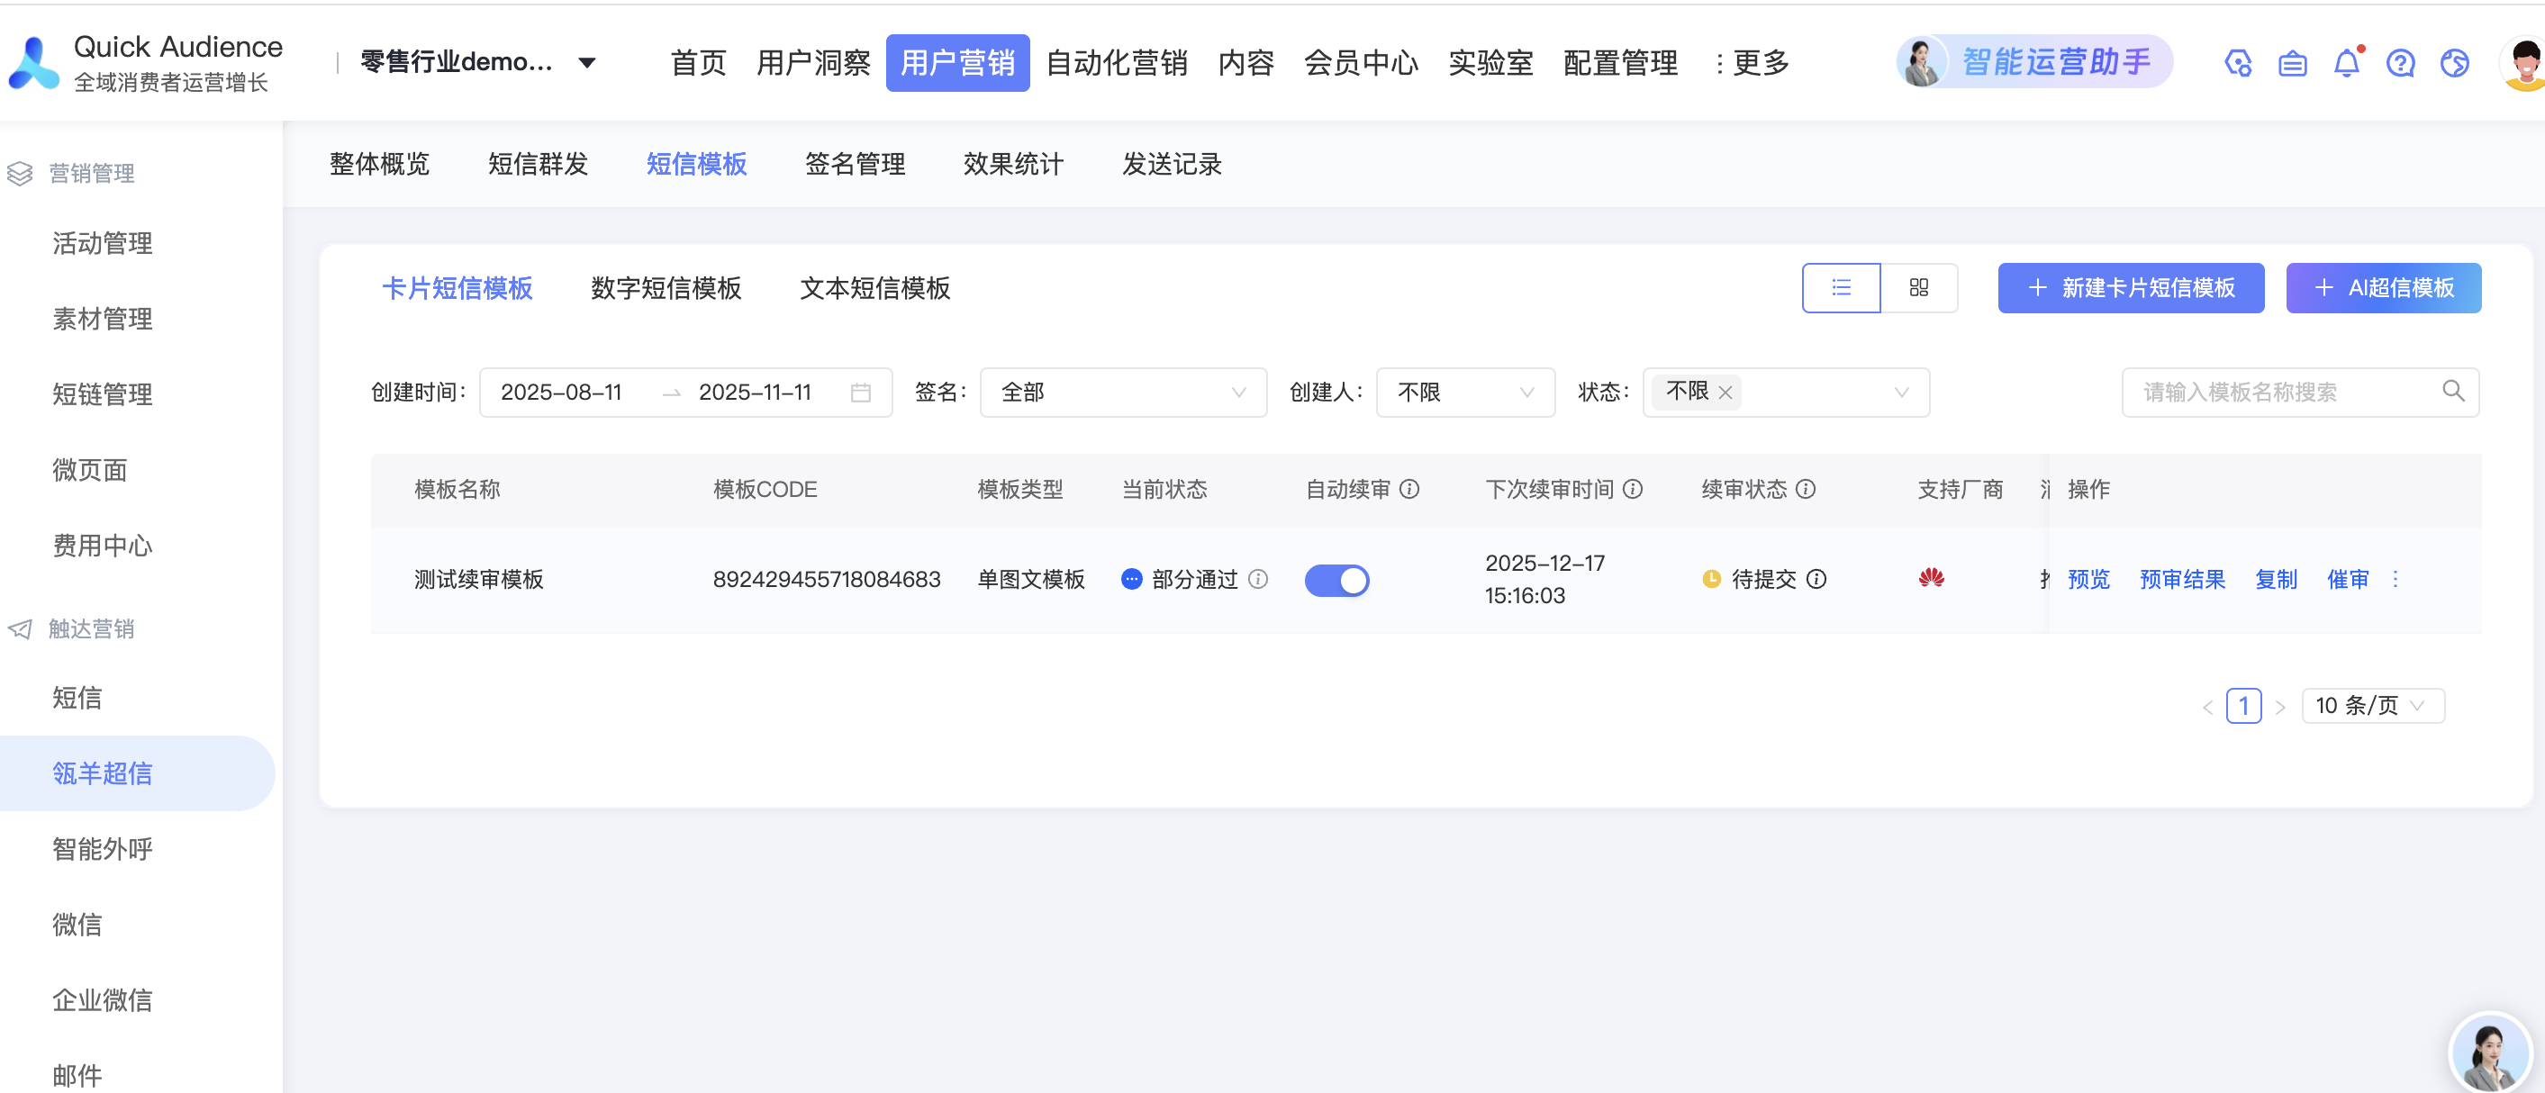Click the search magnifier in template search

coord(2453,391)
